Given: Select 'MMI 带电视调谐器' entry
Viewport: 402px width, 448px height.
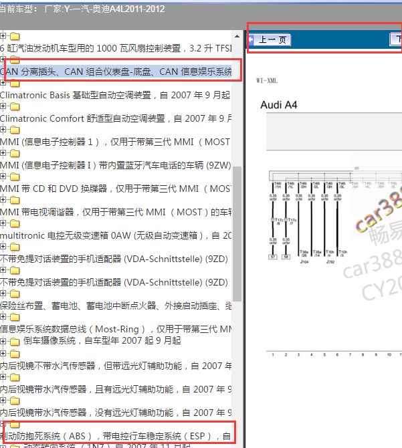Looking at the screenshot, I should (x=116, y=212).
